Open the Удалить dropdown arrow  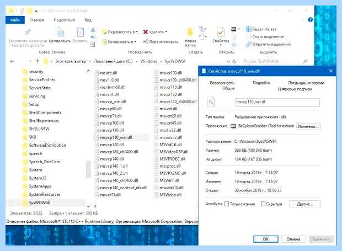(x=166, y=32)
